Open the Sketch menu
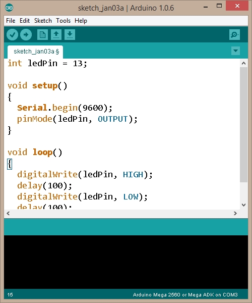 [x=43, y=21]
